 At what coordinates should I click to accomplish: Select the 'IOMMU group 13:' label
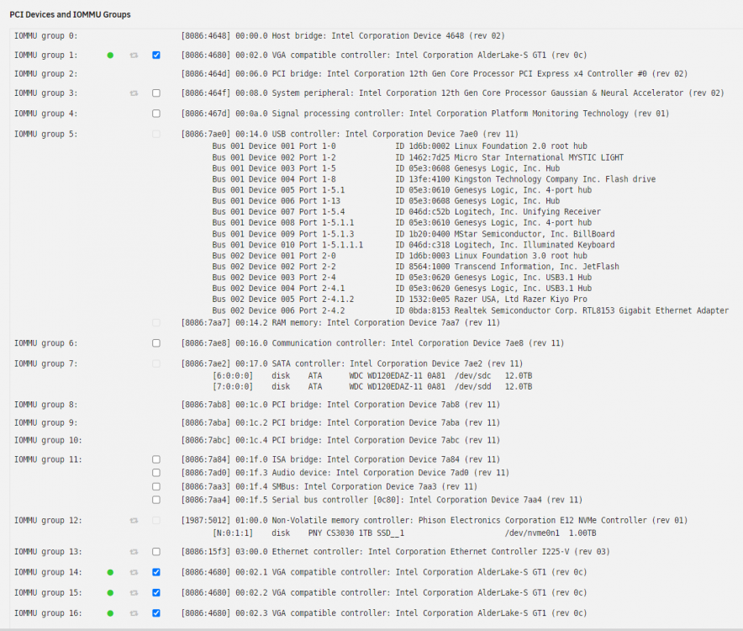coord(48,552)
